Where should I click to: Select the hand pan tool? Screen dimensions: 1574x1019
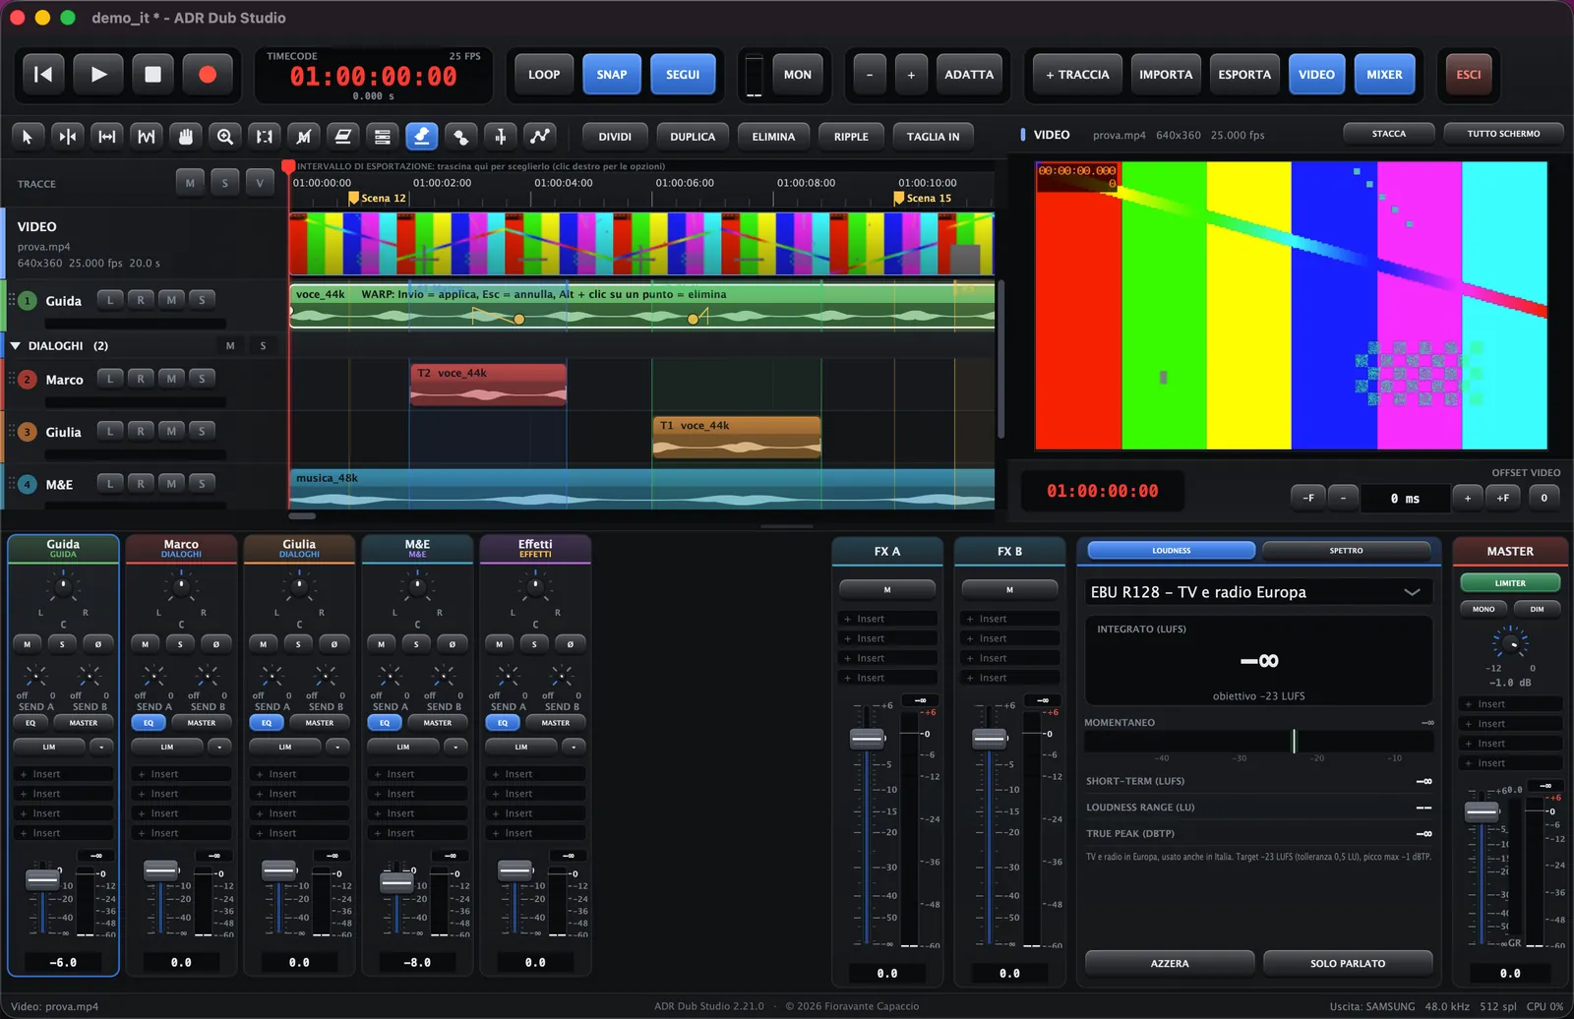point(186,137)
